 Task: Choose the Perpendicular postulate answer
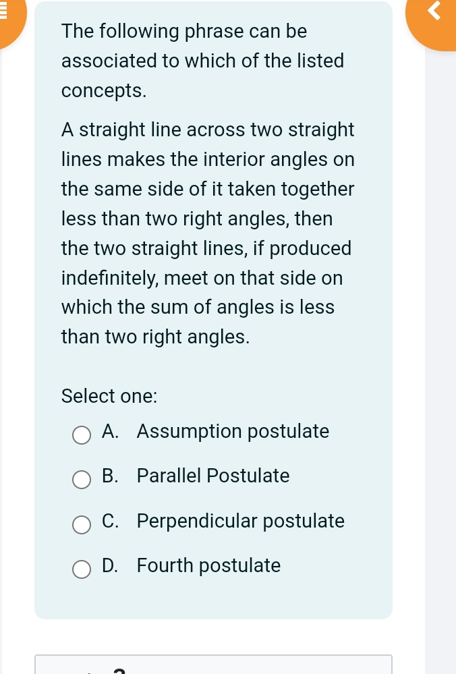(240, 521)
